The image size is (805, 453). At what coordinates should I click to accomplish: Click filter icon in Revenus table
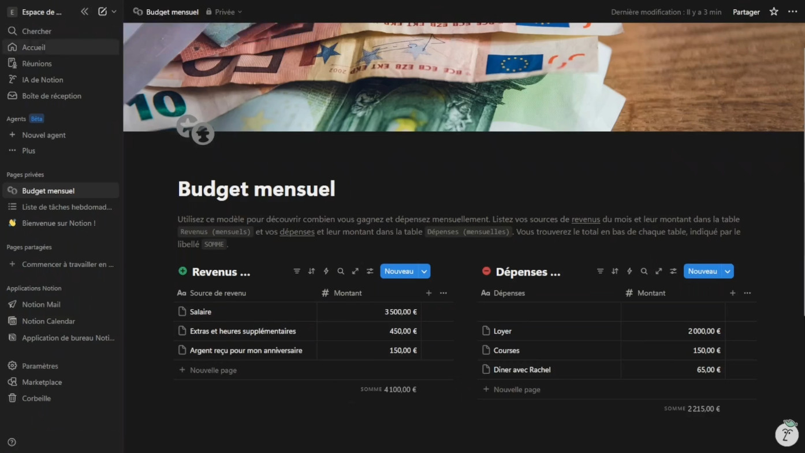297,271
